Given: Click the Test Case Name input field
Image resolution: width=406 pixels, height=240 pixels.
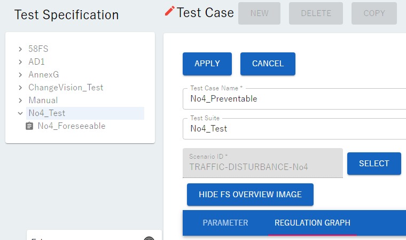Looking at the screenshot, I should point(294,99).
